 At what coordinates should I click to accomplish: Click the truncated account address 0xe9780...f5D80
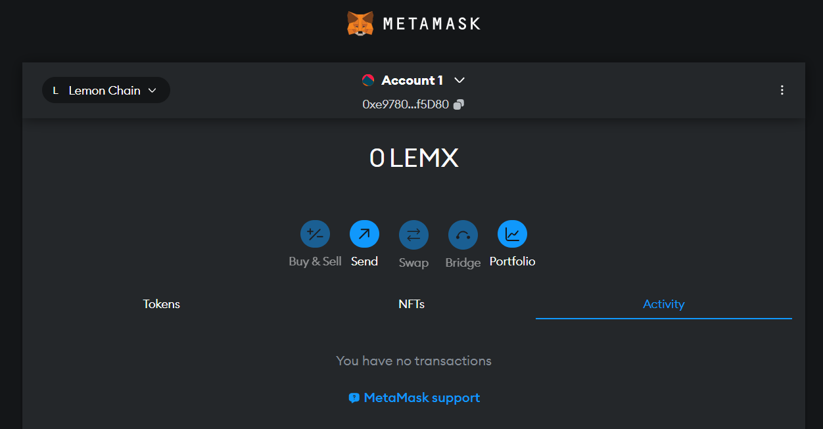(x=408, y=104)
